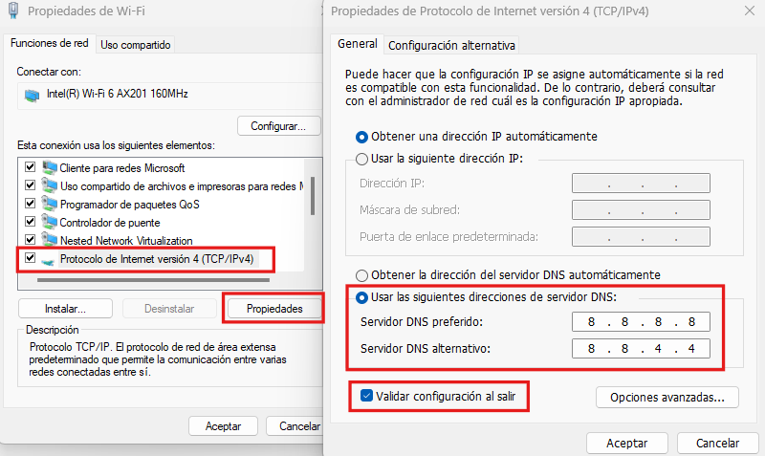Click the Protocolo de Internet versión 4 icon
The height and width of the screenshot is (456, 765).
click(49, 259)
